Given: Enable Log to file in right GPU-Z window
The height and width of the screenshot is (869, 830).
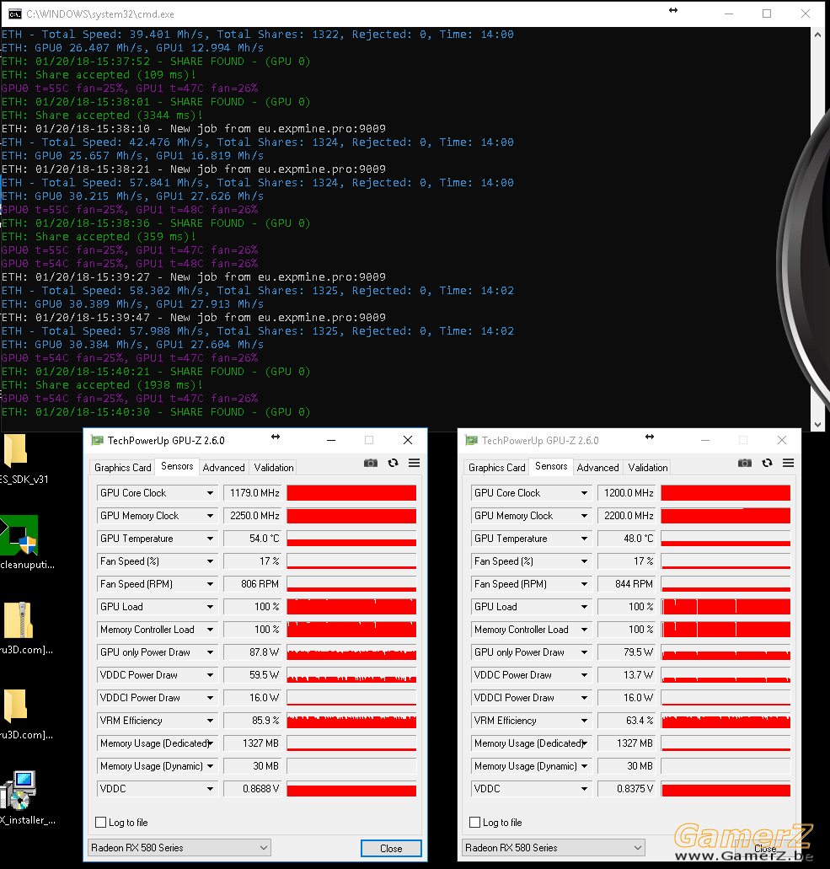Looking at the screenshot, I should tap(475, 823).
